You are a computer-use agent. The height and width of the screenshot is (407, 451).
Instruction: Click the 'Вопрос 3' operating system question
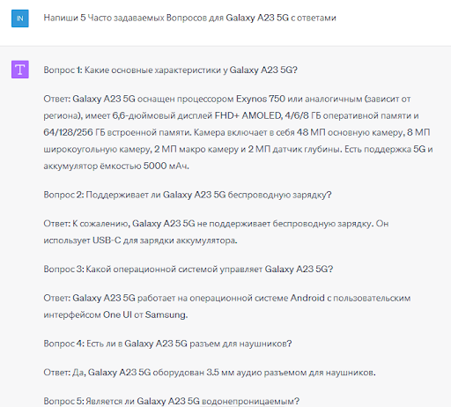tap(189, 269)
